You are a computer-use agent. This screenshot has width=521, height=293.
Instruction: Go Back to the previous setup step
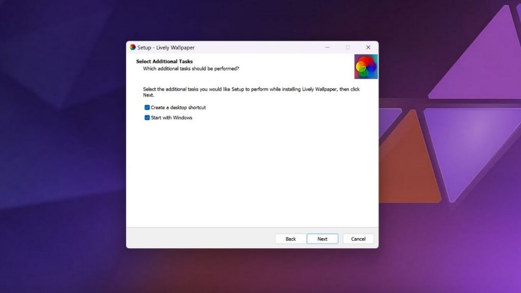(x=291, y=239)
